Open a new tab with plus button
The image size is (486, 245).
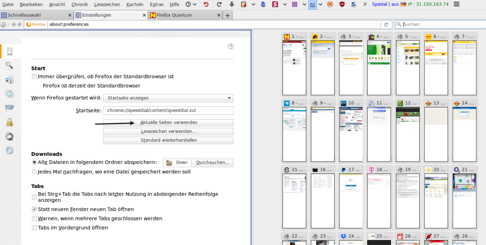[x=227, y=15]
